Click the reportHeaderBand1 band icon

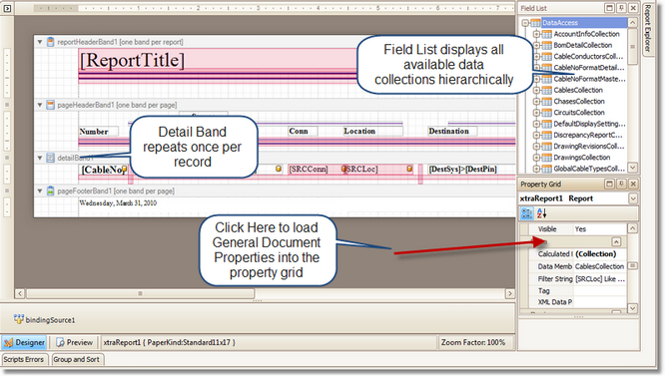pos(51,42)
